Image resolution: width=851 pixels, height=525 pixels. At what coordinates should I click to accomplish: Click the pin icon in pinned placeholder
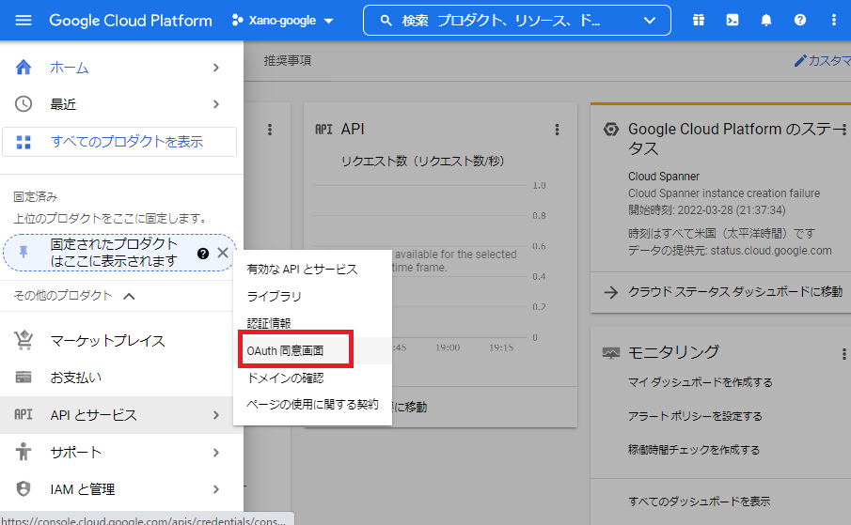point(24,252)
